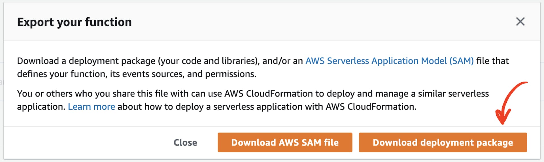Download the AWS SAM file
544x162 pixels.
pos(285,142)
